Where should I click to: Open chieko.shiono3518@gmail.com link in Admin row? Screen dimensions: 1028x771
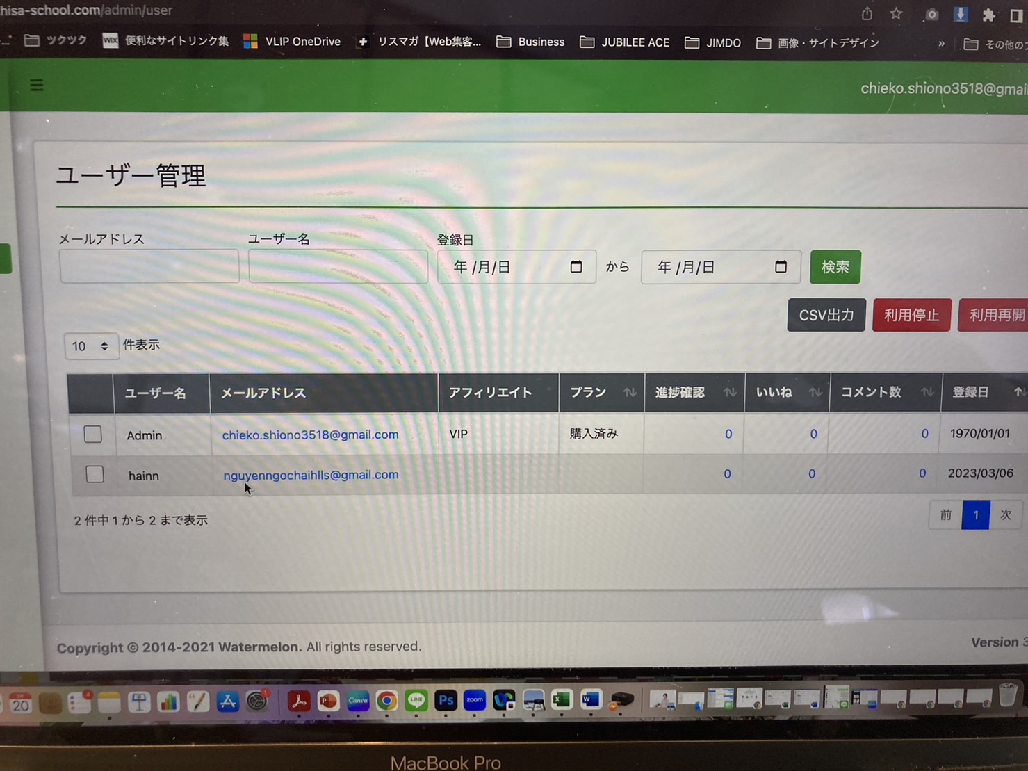(310, 435)
